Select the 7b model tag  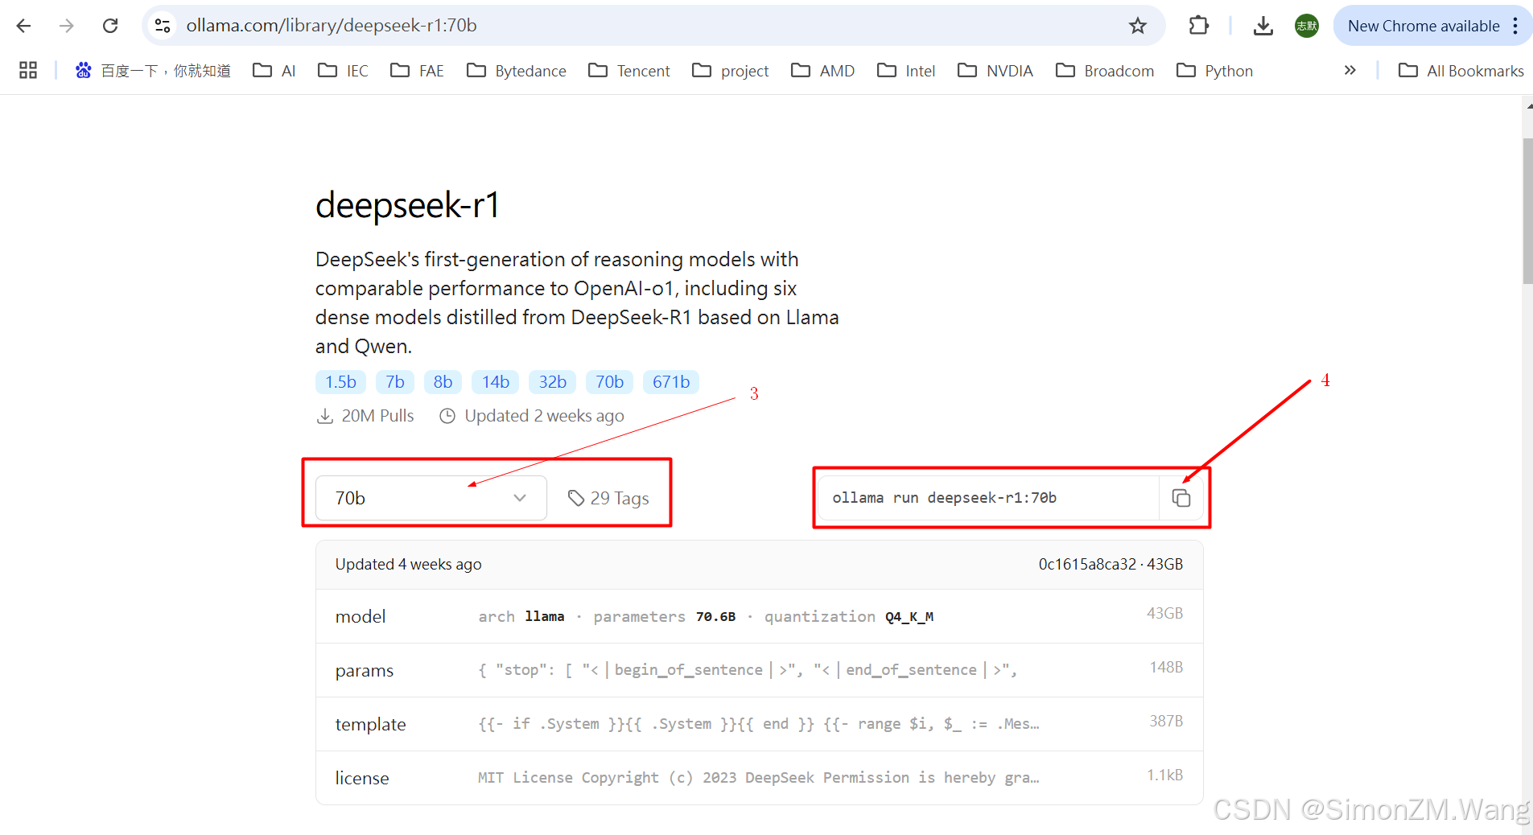[x=395, y=382]
